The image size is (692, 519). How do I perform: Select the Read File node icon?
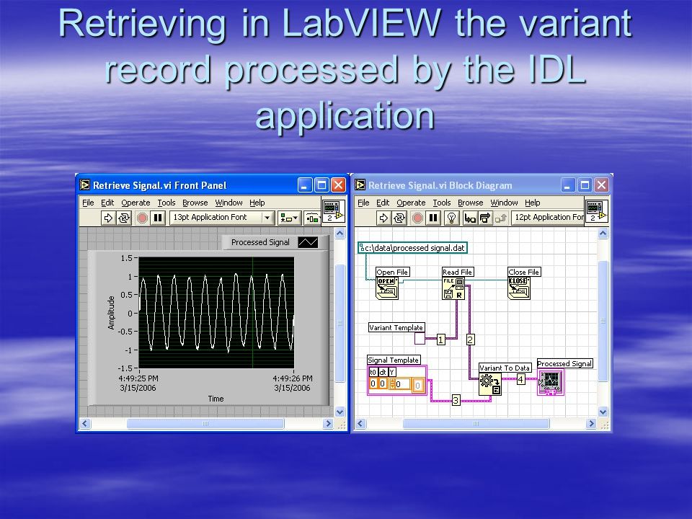point(453,288)
